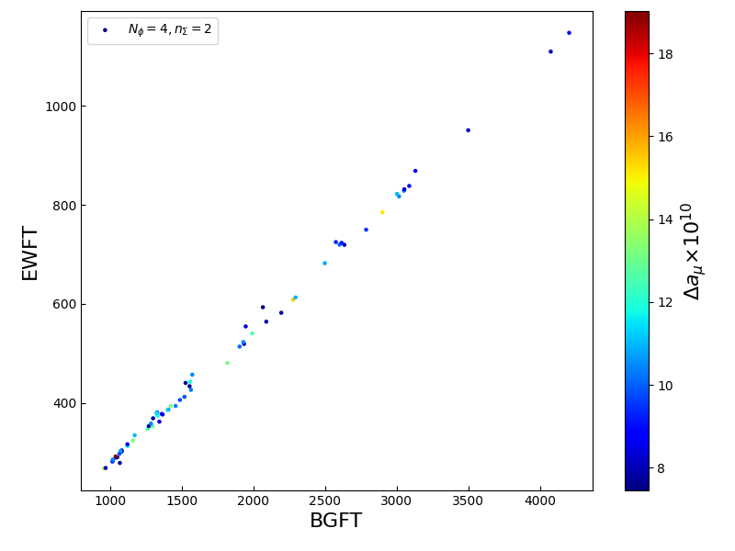
Task: Click y-axis tick label 600
Action: (64, 305)
